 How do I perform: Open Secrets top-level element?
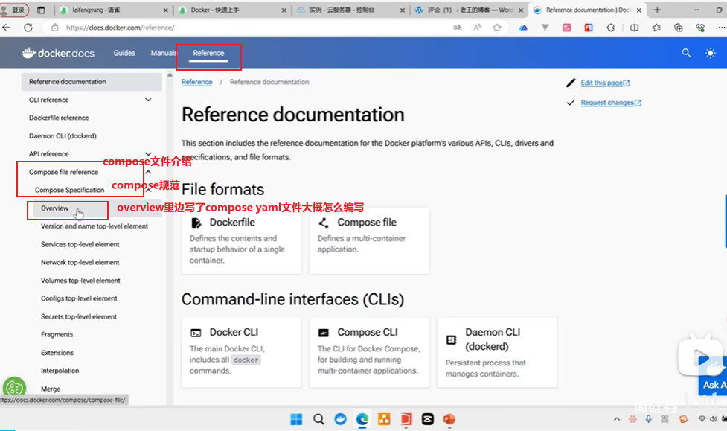pyautogui.click(x=79, y=316)
